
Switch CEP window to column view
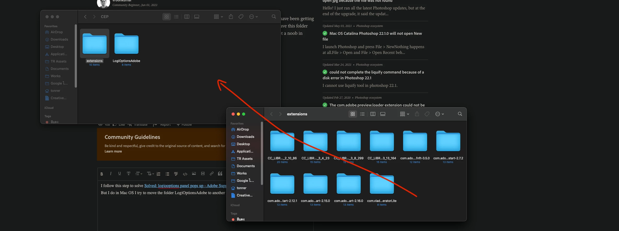click(187, 17)
